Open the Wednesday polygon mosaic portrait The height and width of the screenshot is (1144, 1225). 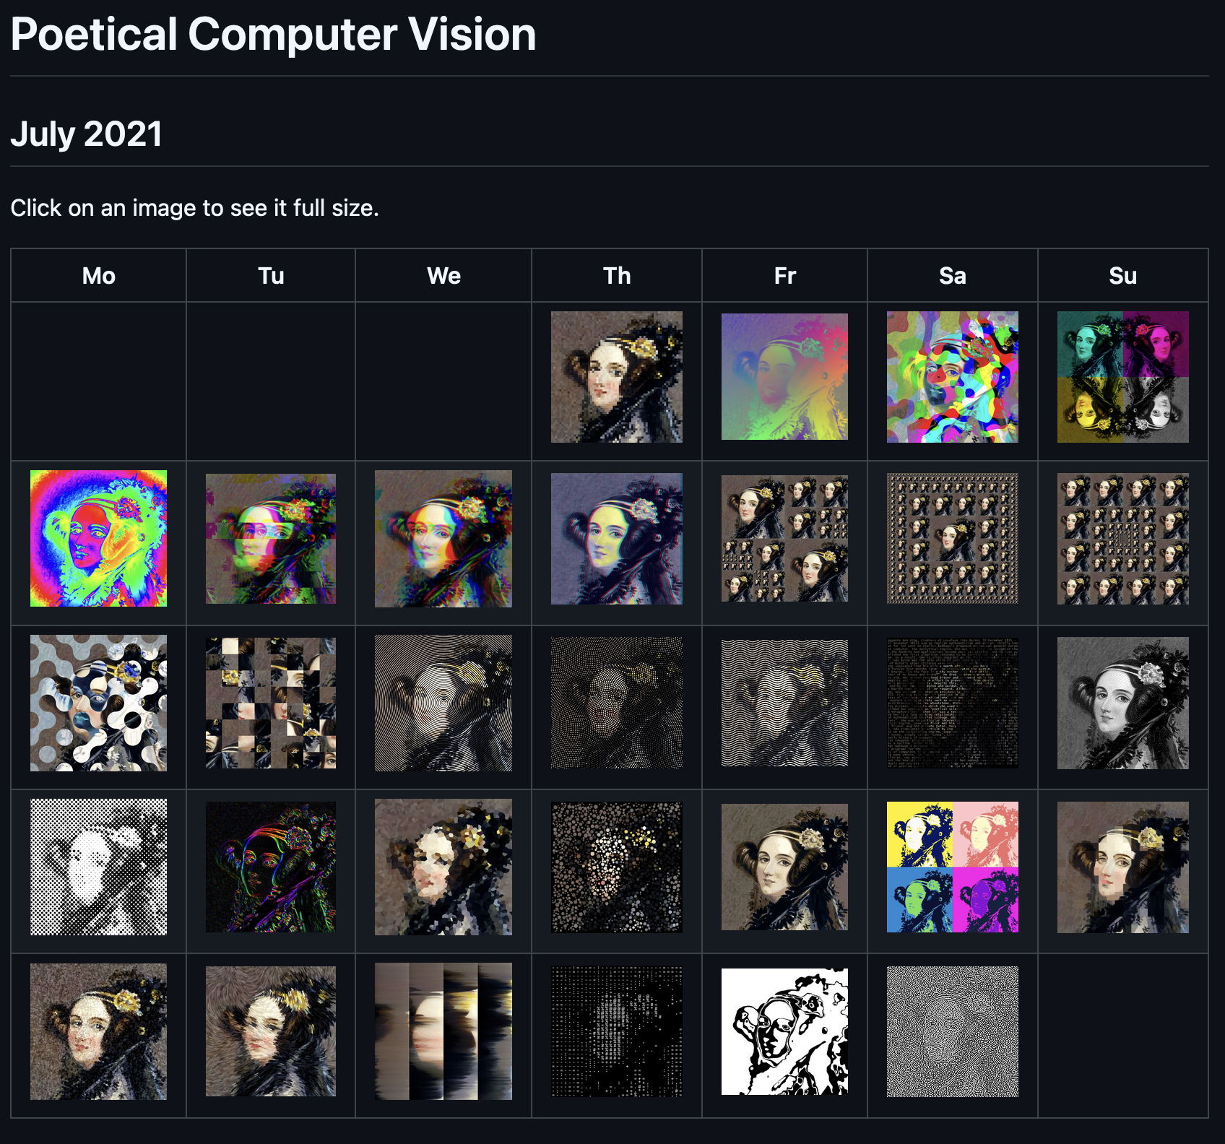pos(443,867)
